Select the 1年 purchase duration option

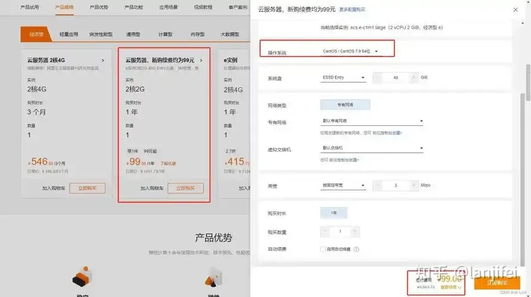334,213
